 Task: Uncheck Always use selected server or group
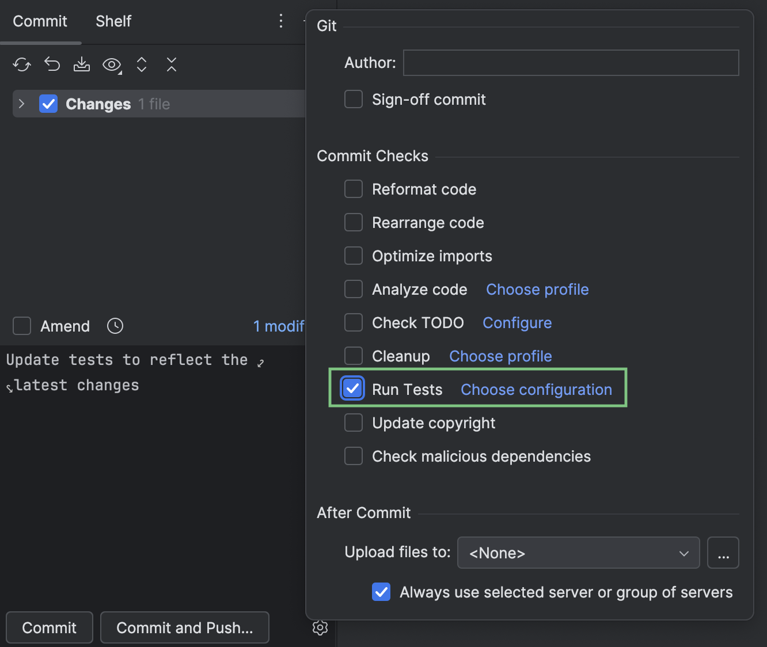[381, 592]
